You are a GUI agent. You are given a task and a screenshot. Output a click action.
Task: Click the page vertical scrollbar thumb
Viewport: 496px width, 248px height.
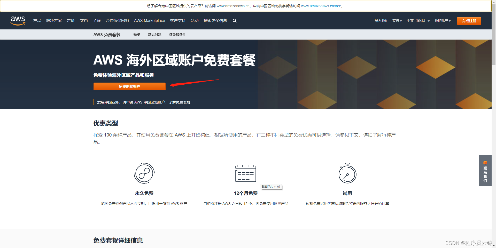494,35
